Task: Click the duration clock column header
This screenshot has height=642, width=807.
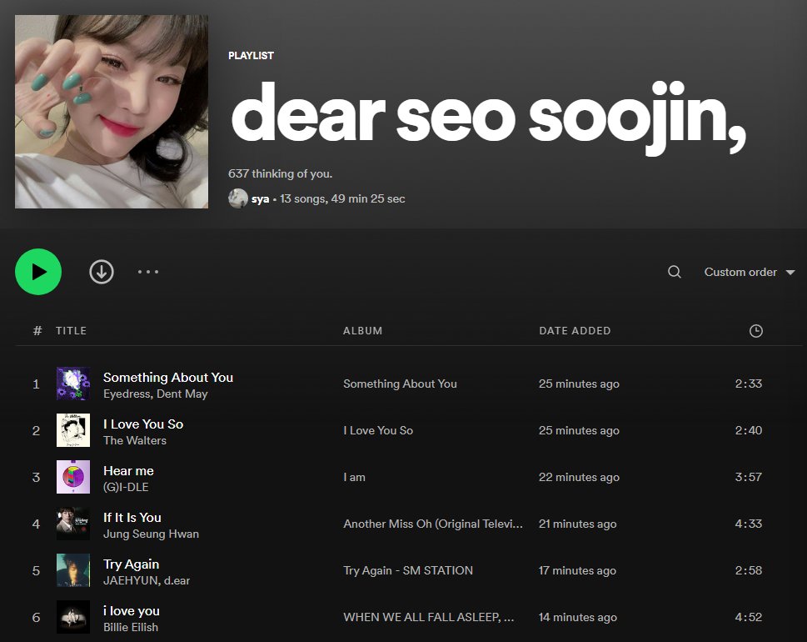Action: 755,331
